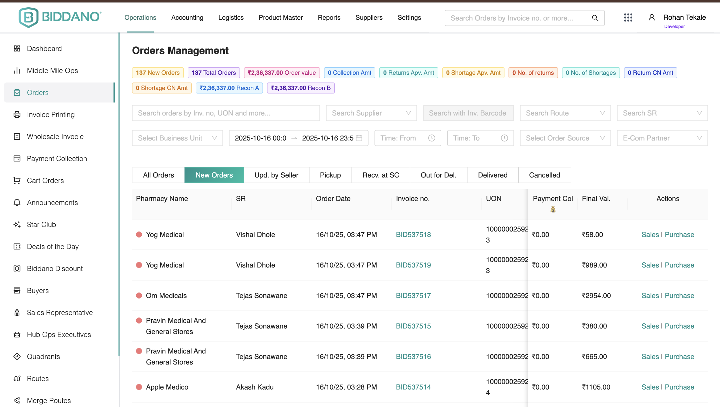Switch to the Out for Del. tab
The width and height of the screenshot is (720, 407).
point(438,175)
